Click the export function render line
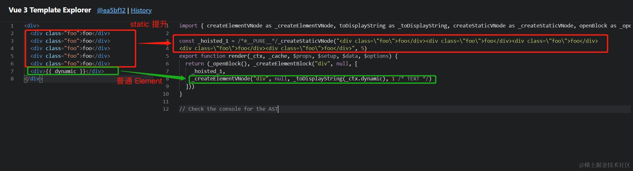The width and height of the screenshot is (633, 171). point(288,56)
